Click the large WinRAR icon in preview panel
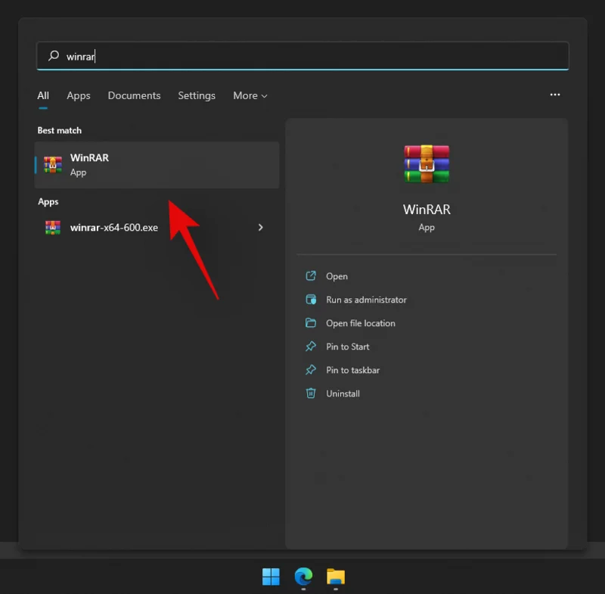This screenshot has height=594, width=605. click(x=427, y=164)
